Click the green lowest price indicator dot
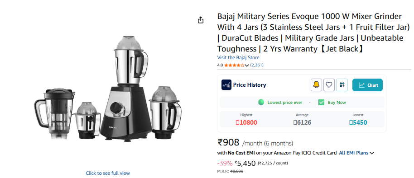 pyautogui.click(x=261, y=102)
